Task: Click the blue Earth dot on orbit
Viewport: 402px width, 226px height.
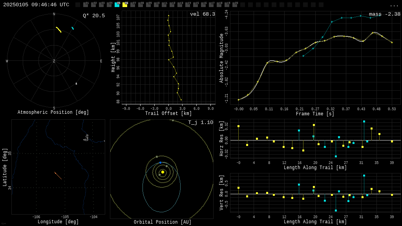Action: [x=160, y=162]
